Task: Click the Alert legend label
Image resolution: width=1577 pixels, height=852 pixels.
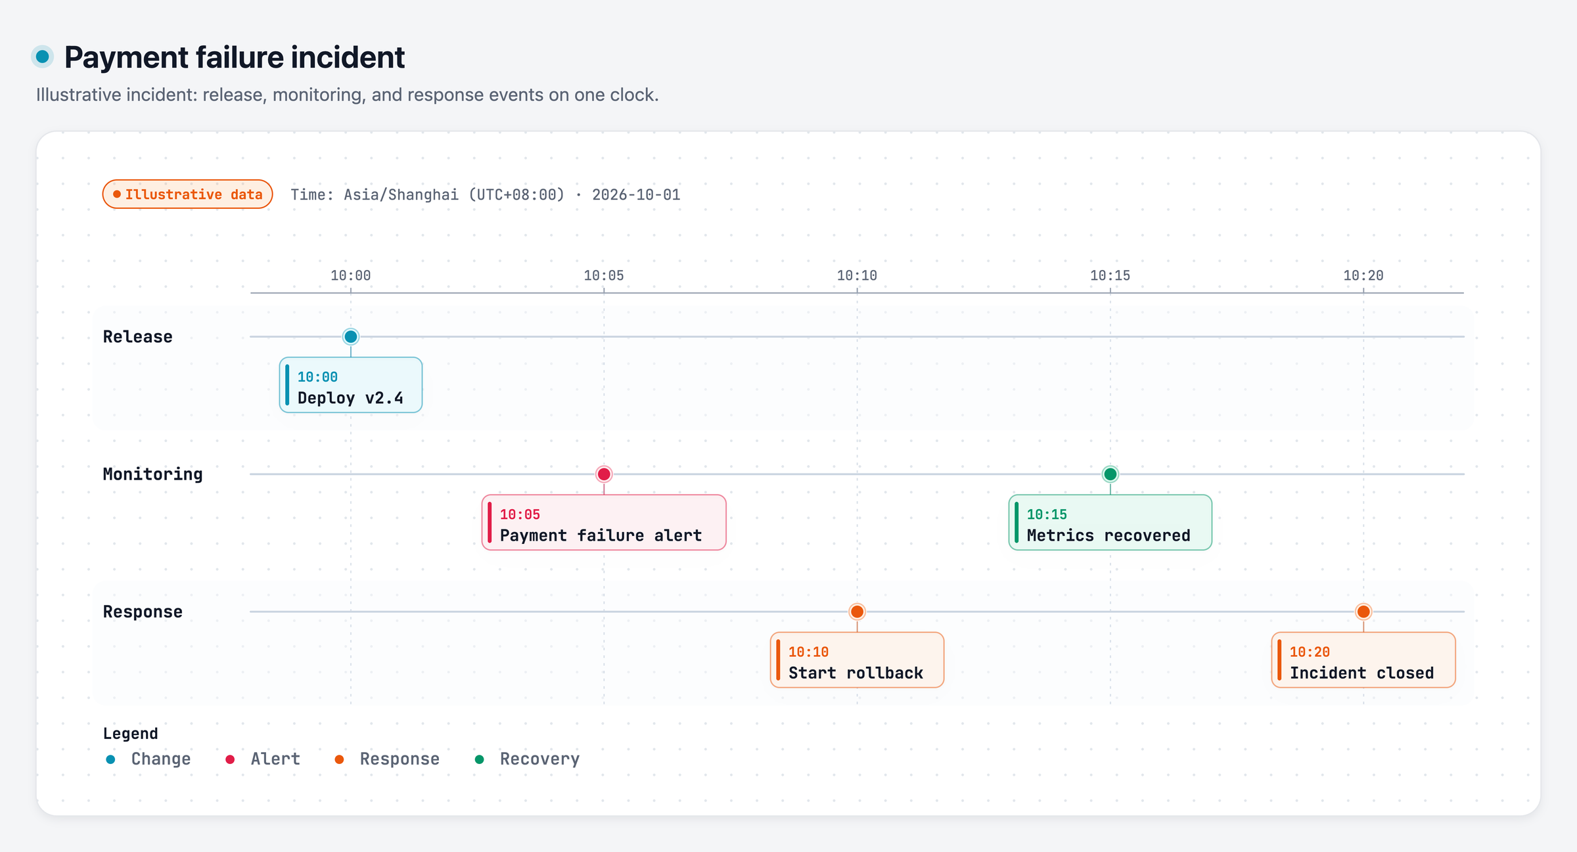Action: coord(275,759)
